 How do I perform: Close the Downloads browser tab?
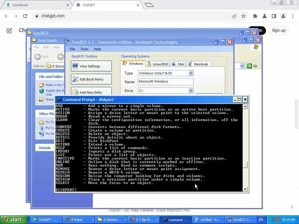coord(67,5)
